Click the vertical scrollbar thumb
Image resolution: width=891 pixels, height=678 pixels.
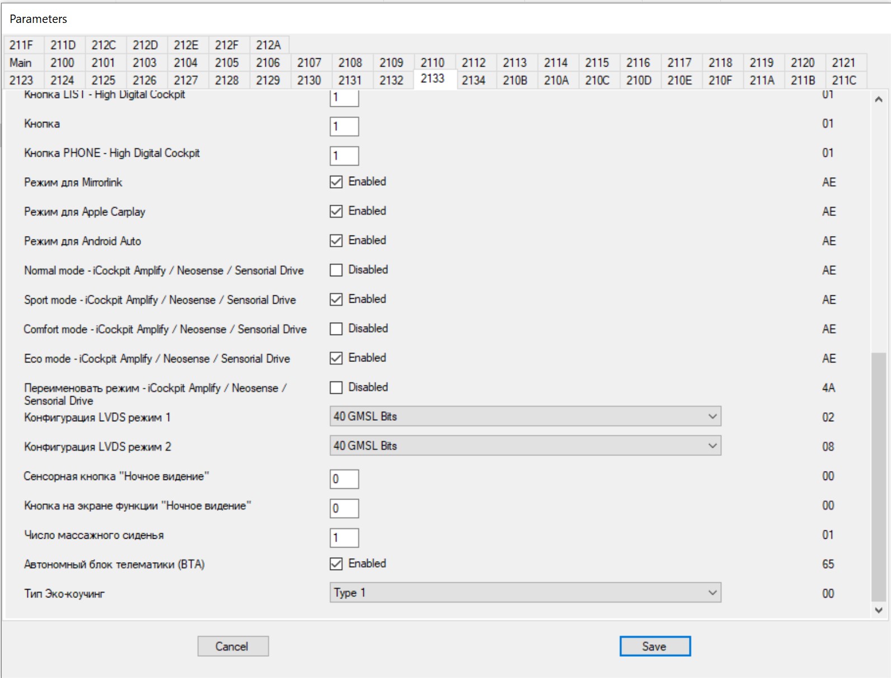[x=879, y=477]
